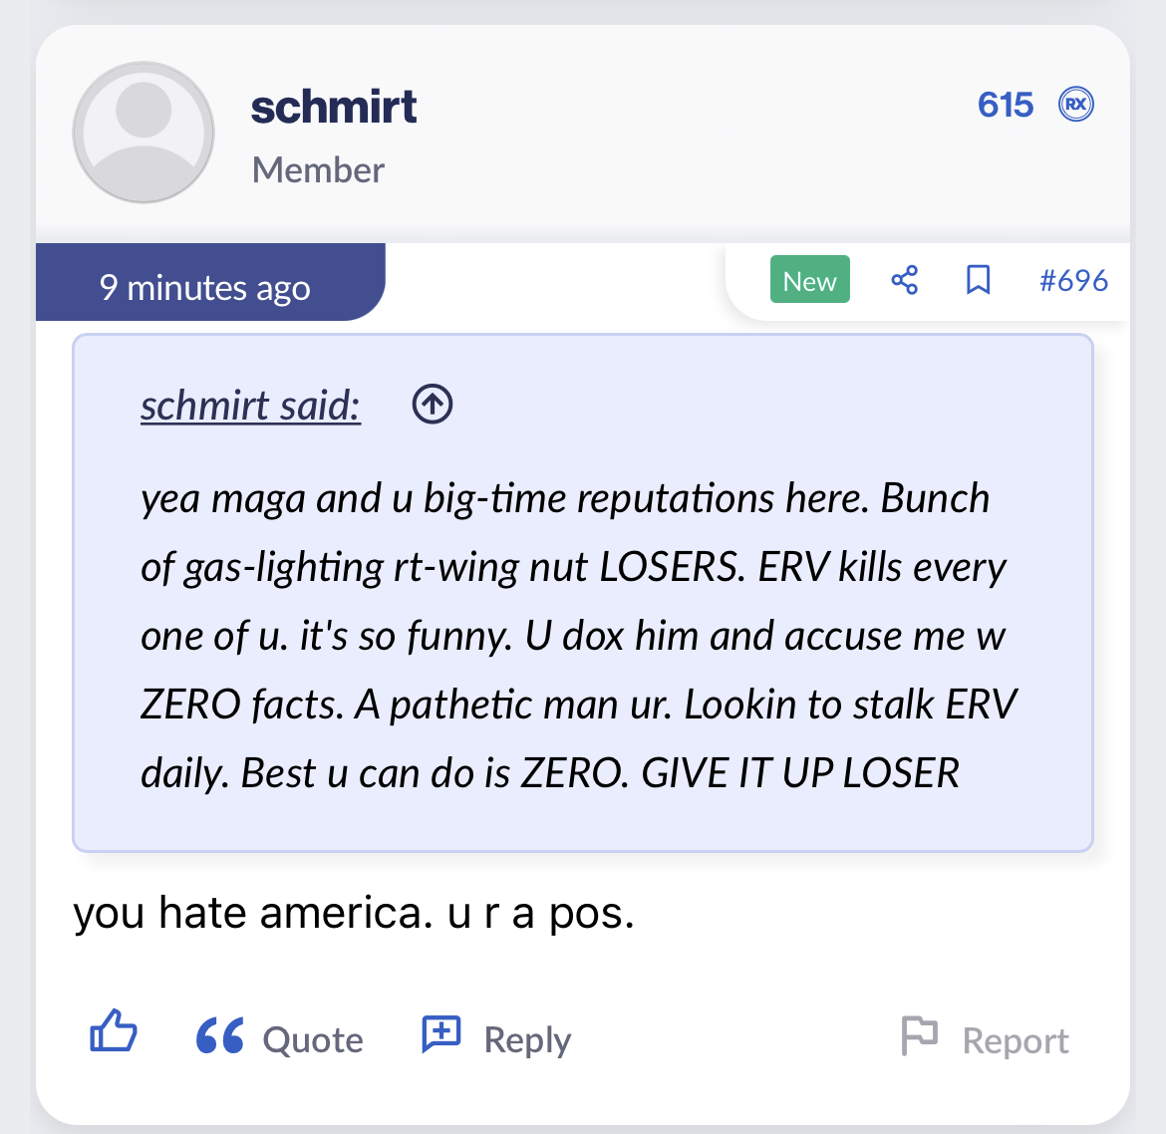
Task: Click the '9 minutes ago' timestamp
Action: pos(205,288)
